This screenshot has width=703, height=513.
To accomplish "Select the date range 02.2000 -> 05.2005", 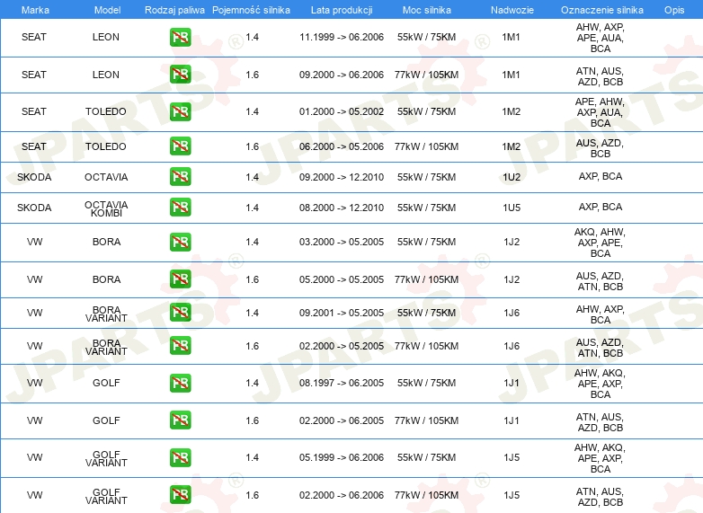I will [x=342, y=346].
